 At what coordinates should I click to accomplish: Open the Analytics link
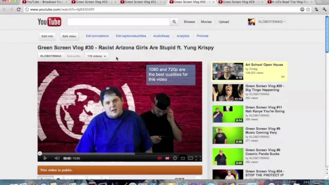coord(183,36)
